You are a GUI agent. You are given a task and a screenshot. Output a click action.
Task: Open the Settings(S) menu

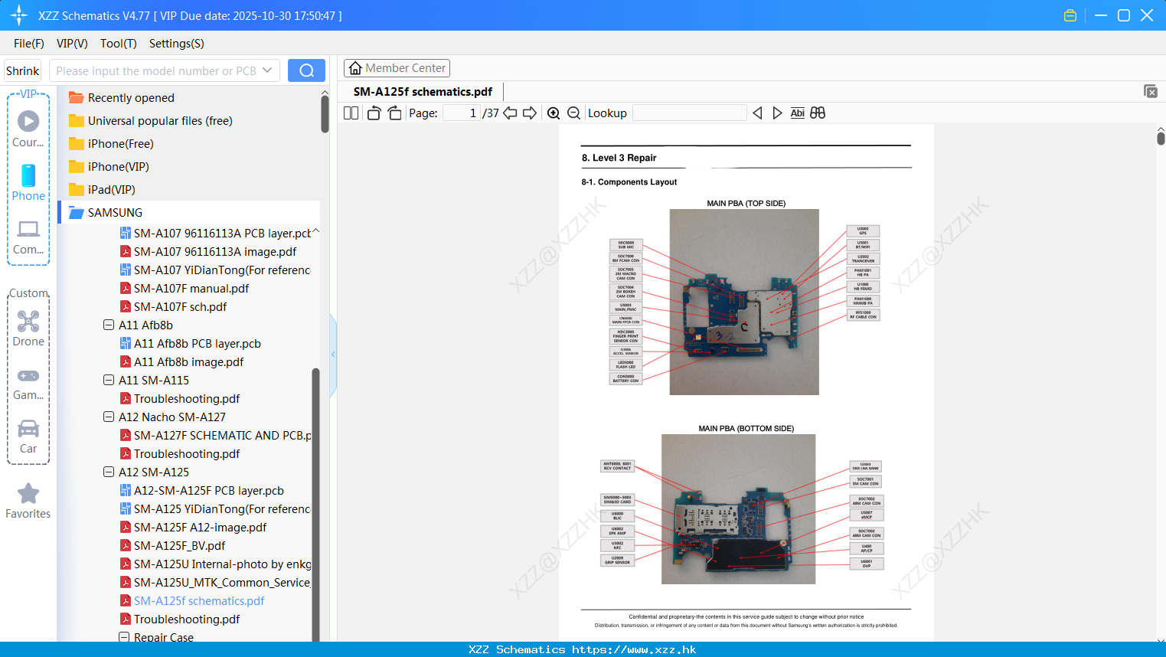[177, 44]
